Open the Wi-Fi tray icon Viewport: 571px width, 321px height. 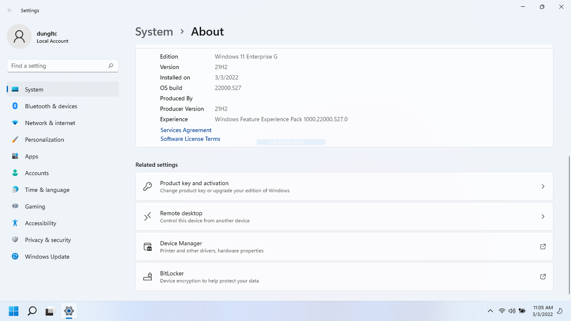tap(502, 311)
